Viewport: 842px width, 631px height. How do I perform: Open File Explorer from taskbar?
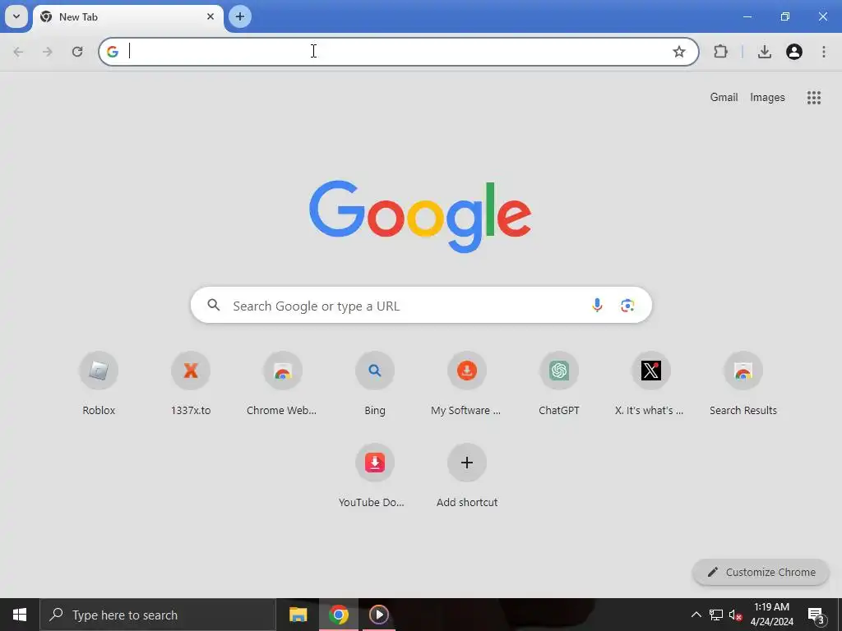[x=298, y=615]
